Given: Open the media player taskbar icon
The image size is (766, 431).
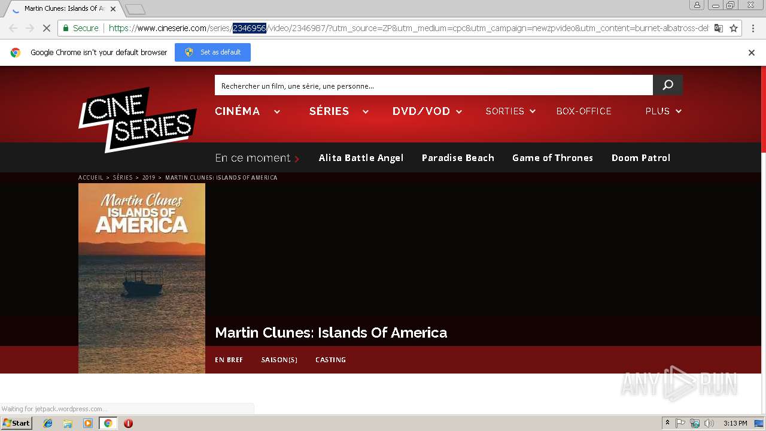Looking at the screenshot, I should click(88, 423).
